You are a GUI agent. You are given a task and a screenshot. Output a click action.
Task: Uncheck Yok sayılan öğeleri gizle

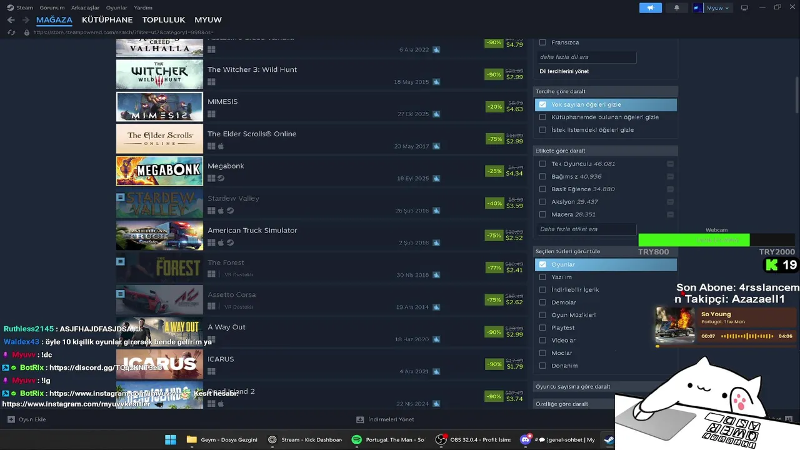(x=542, y=104)
